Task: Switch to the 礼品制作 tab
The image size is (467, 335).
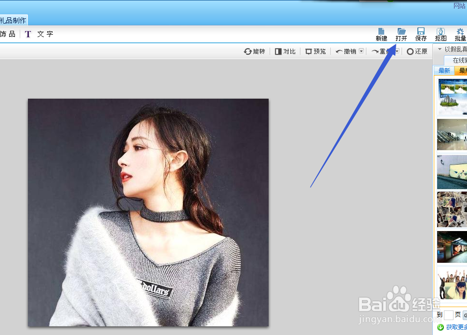Action: click(13, 20)
